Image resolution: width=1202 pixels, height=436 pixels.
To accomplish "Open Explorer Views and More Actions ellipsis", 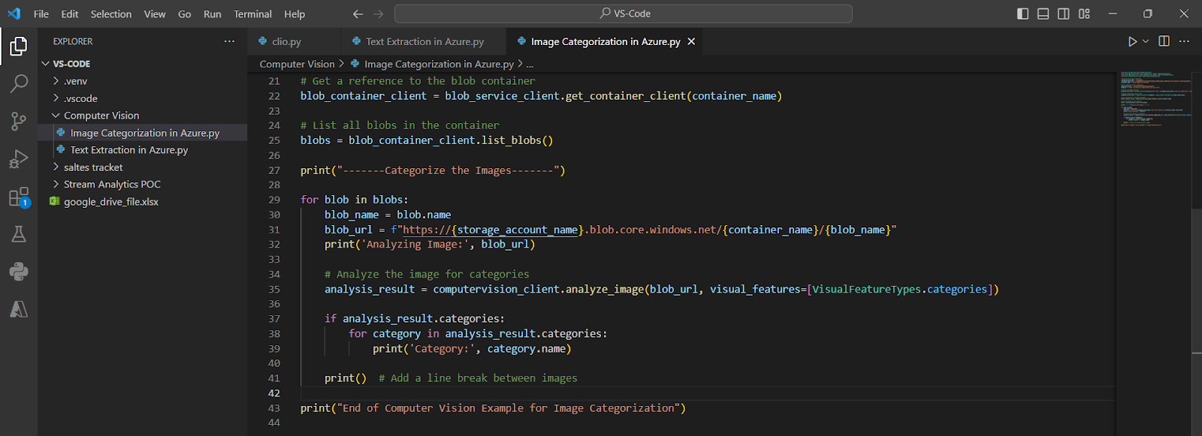I will coord(229,41).
